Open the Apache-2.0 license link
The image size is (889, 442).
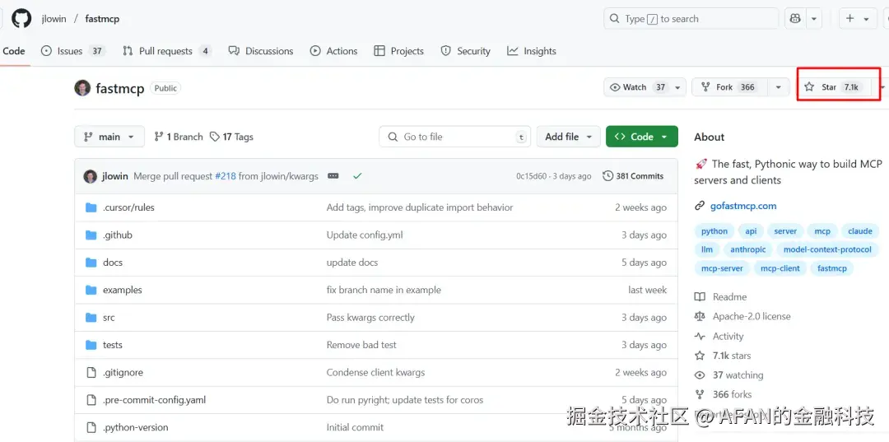742,316
